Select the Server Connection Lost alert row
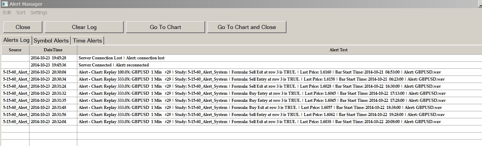 tap(121, 58)
